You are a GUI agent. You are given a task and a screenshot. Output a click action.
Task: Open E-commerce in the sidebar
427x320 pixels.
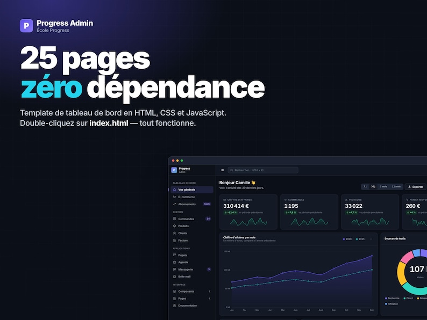coord(192,197)
